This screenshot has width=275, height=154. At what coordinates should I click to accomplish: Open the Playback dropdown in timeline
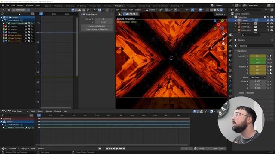[13, 148]
